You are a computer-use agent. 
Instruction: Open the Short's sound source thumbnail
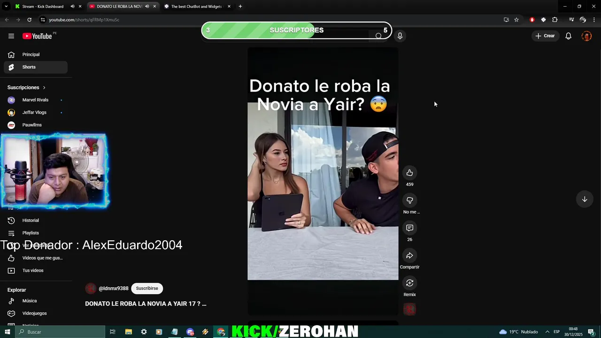(x=409, y=309)
